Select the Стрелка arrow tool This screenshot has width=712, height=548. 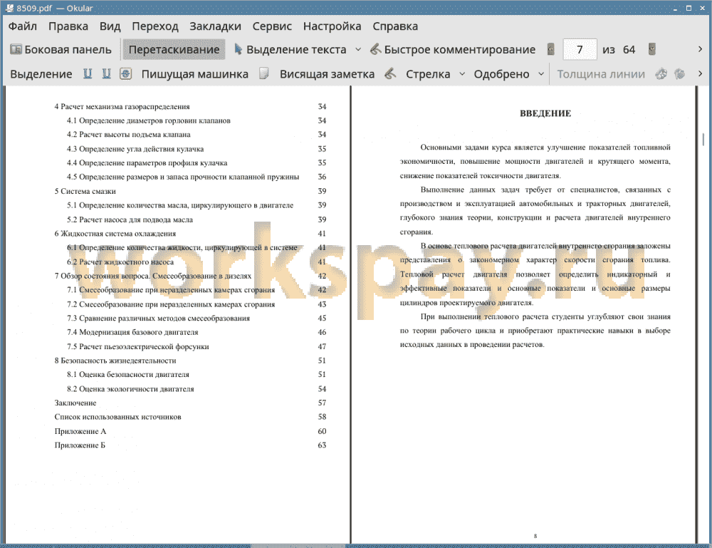click(428, 74)
